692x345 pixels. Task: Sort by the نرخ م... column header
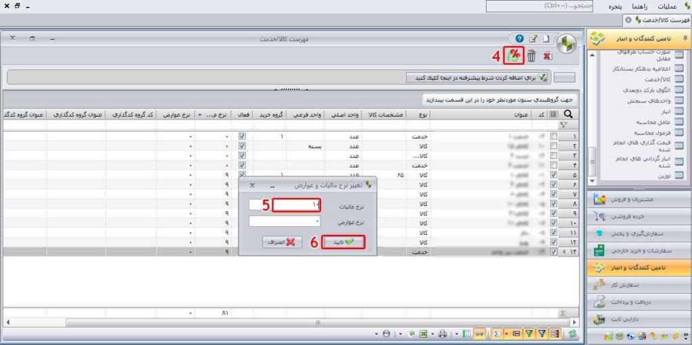click(213, 114)
